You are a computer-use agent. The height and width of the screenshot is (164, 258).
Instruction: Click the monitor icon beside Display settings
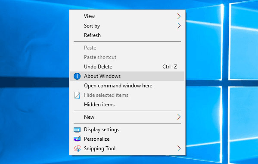[x=77, y=130]
